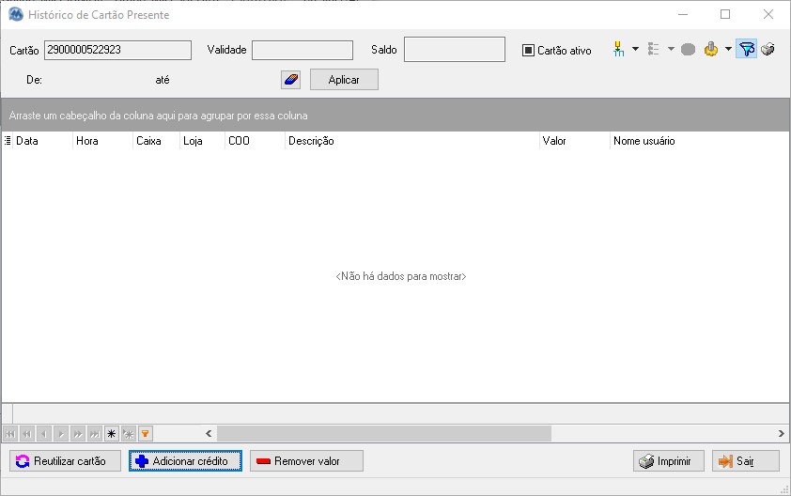The height and width of the screenshot is (496, 791).
Task: Click previous page navigator button
Action: pos(27,433)
